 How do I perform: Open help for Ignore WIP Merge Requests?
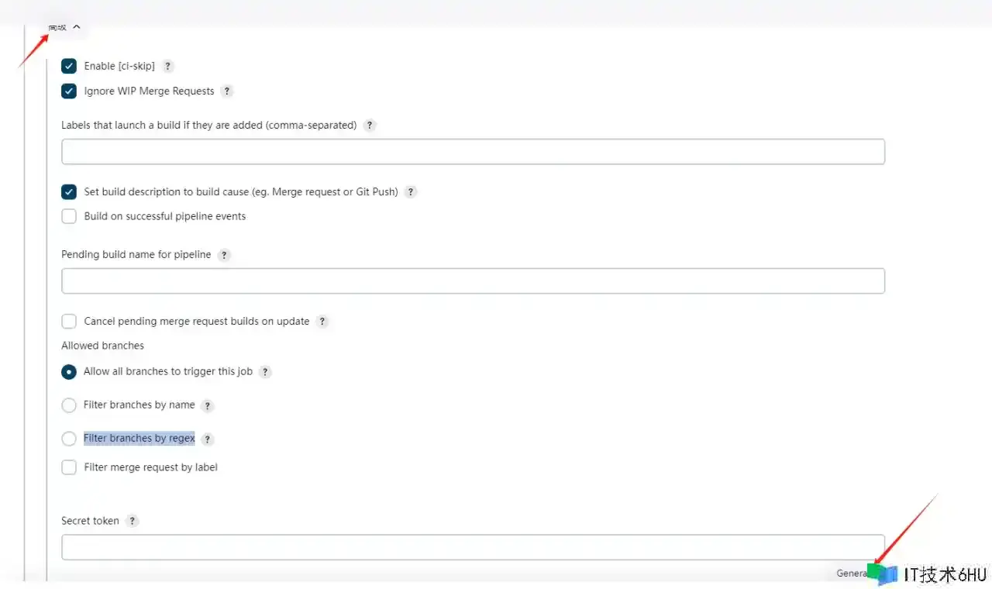click(227, 91)
